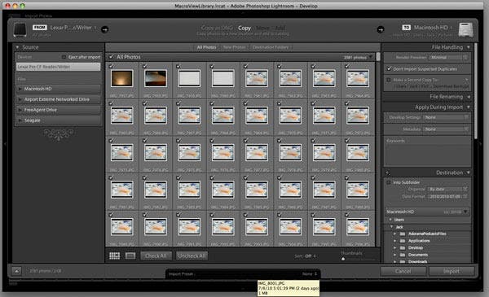This screenshot has width=489, height=297.
Task: Click the destination hard drive icon
Action: (x=465, y=30)
